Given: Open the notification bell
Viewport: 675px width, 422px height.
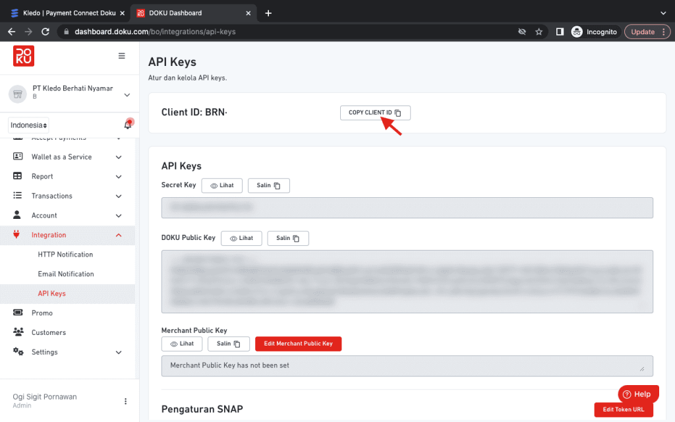Looking at the screenshot, I should [128, 125].
